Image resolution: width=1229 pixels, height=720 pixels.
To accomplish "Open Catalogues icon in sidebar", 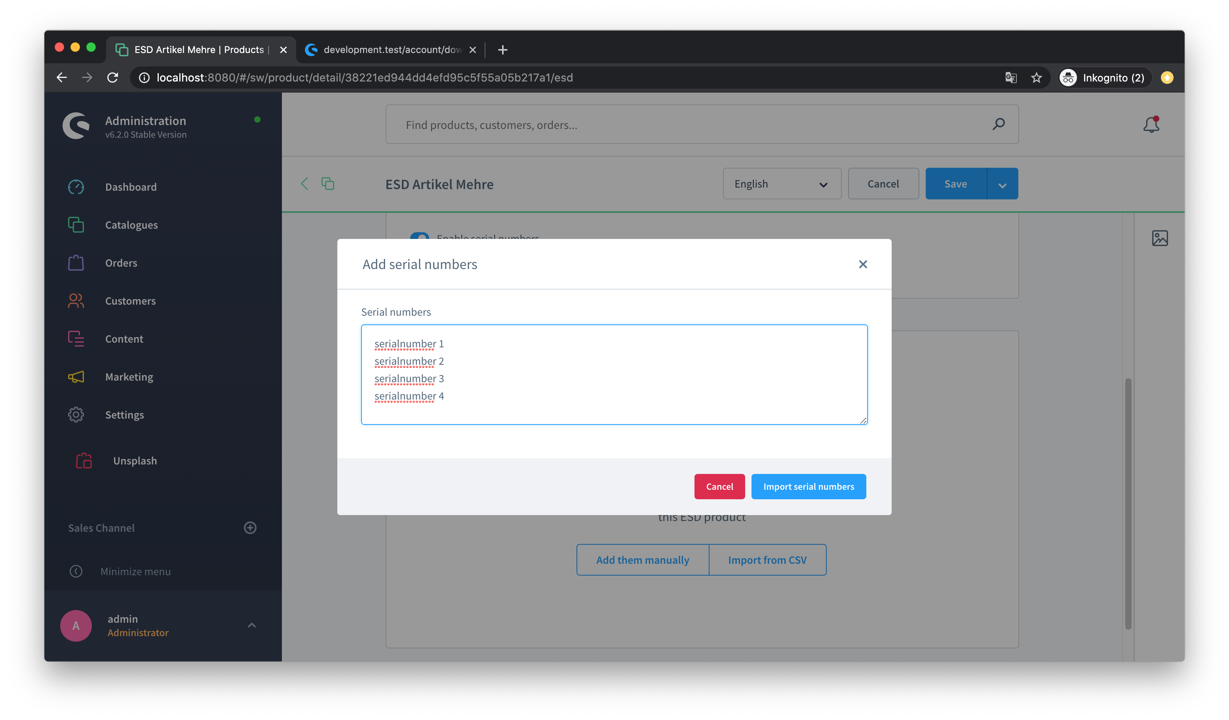I will (76, 225).
